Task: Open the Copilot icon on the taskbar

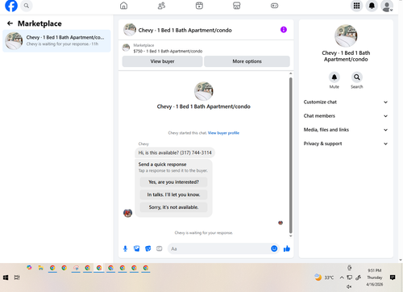Action: tap(29, 268)
